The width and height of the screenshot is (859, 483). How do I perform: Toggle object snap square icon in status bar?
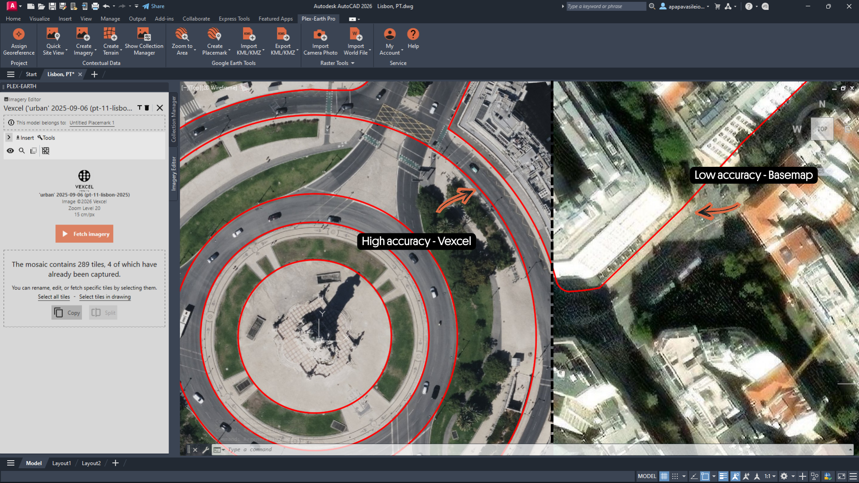pyautogui.click(x=705, y=476)
